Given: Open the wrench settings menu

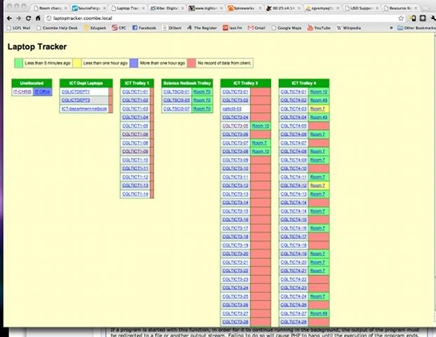Looking at the screenshot, I should [433, 18].
